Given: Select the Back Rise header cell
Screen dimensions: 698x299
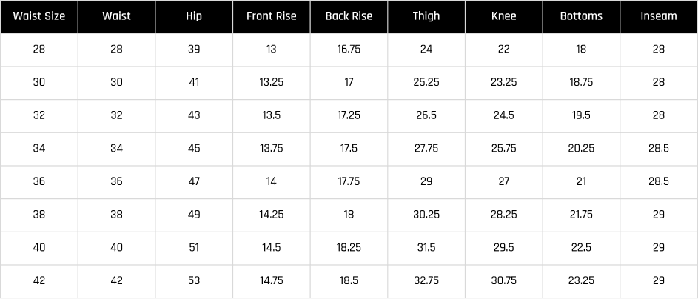Looking at the screenshot, I should tap(349, 16).
